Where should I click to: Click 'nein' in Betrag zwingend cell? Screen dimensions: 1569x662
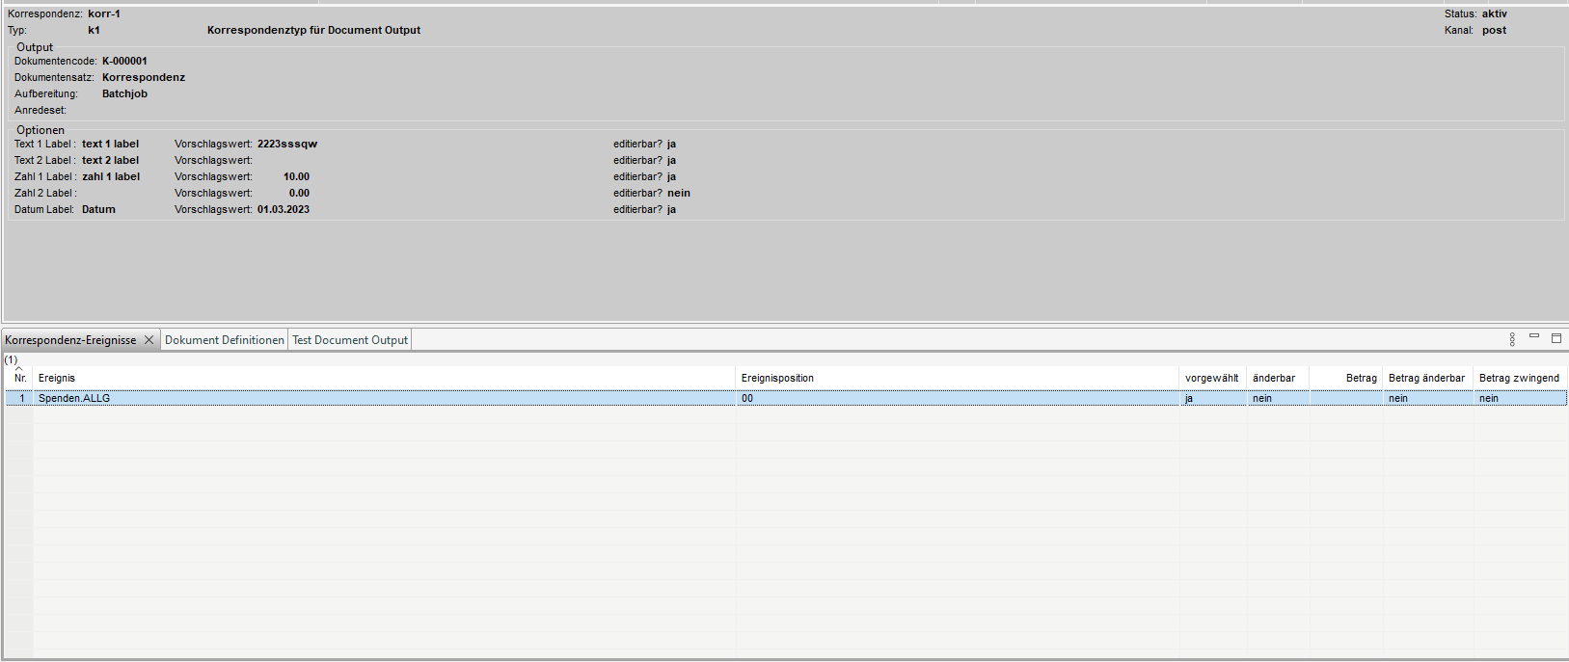coord(1489,398)
